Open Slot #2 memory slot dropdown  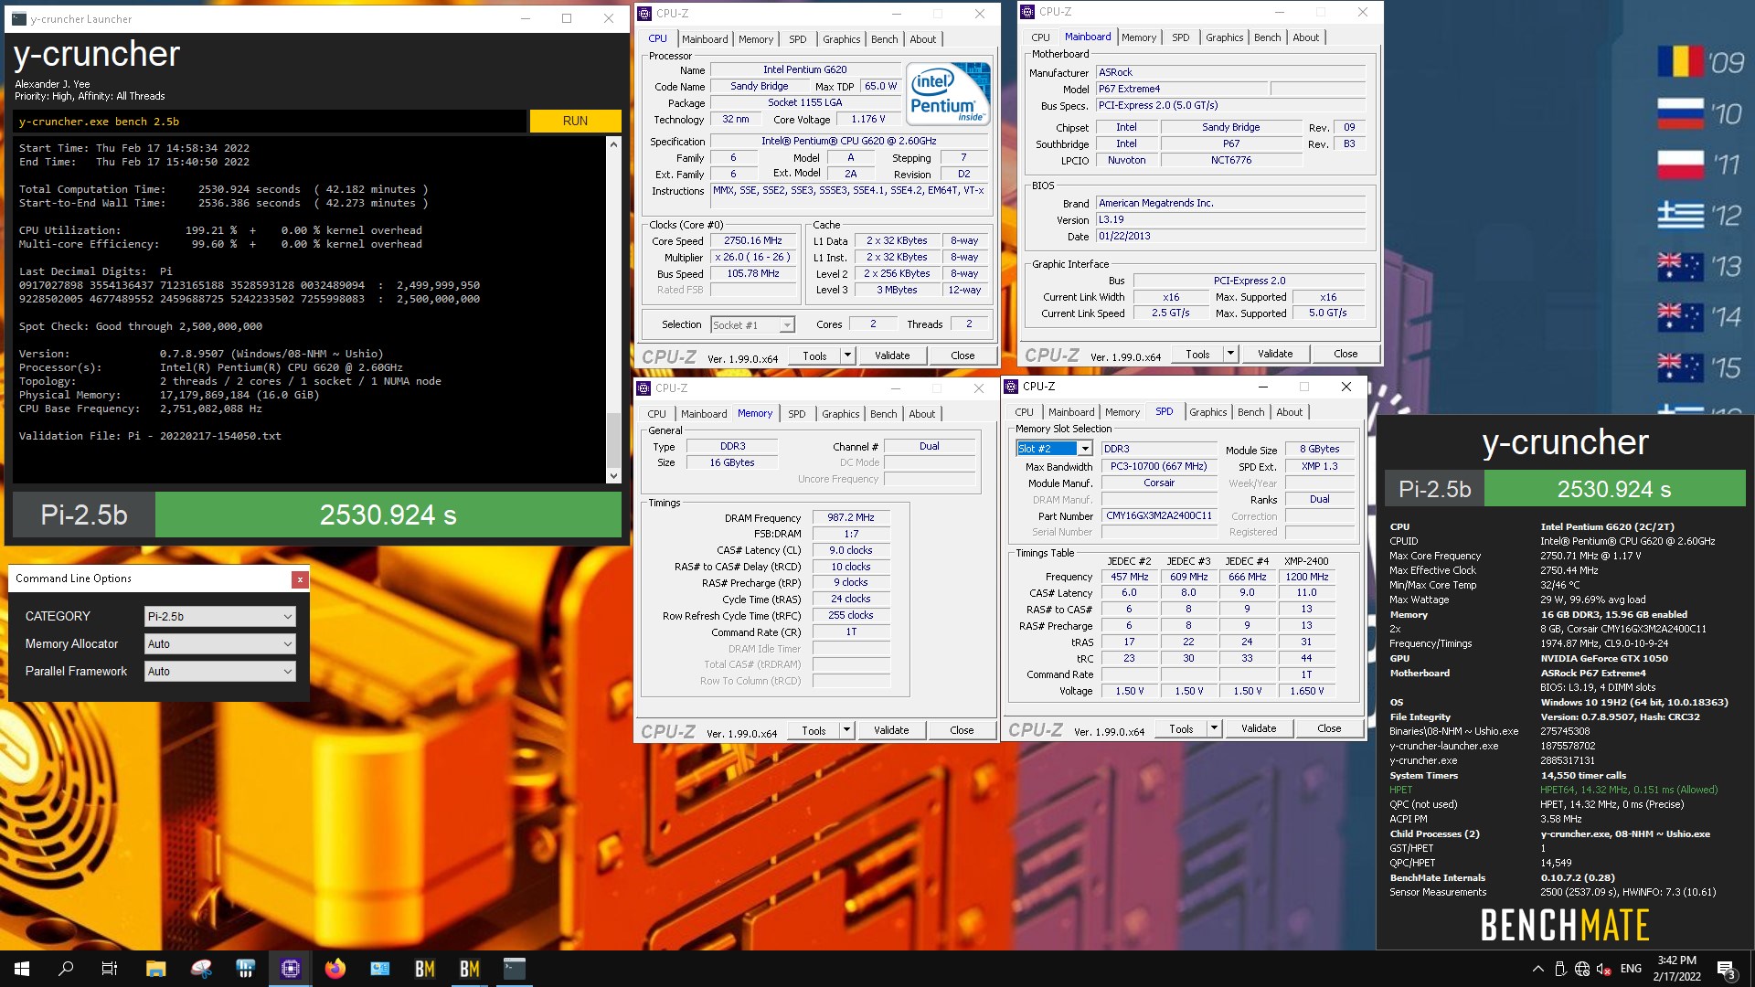[1054, 449]
